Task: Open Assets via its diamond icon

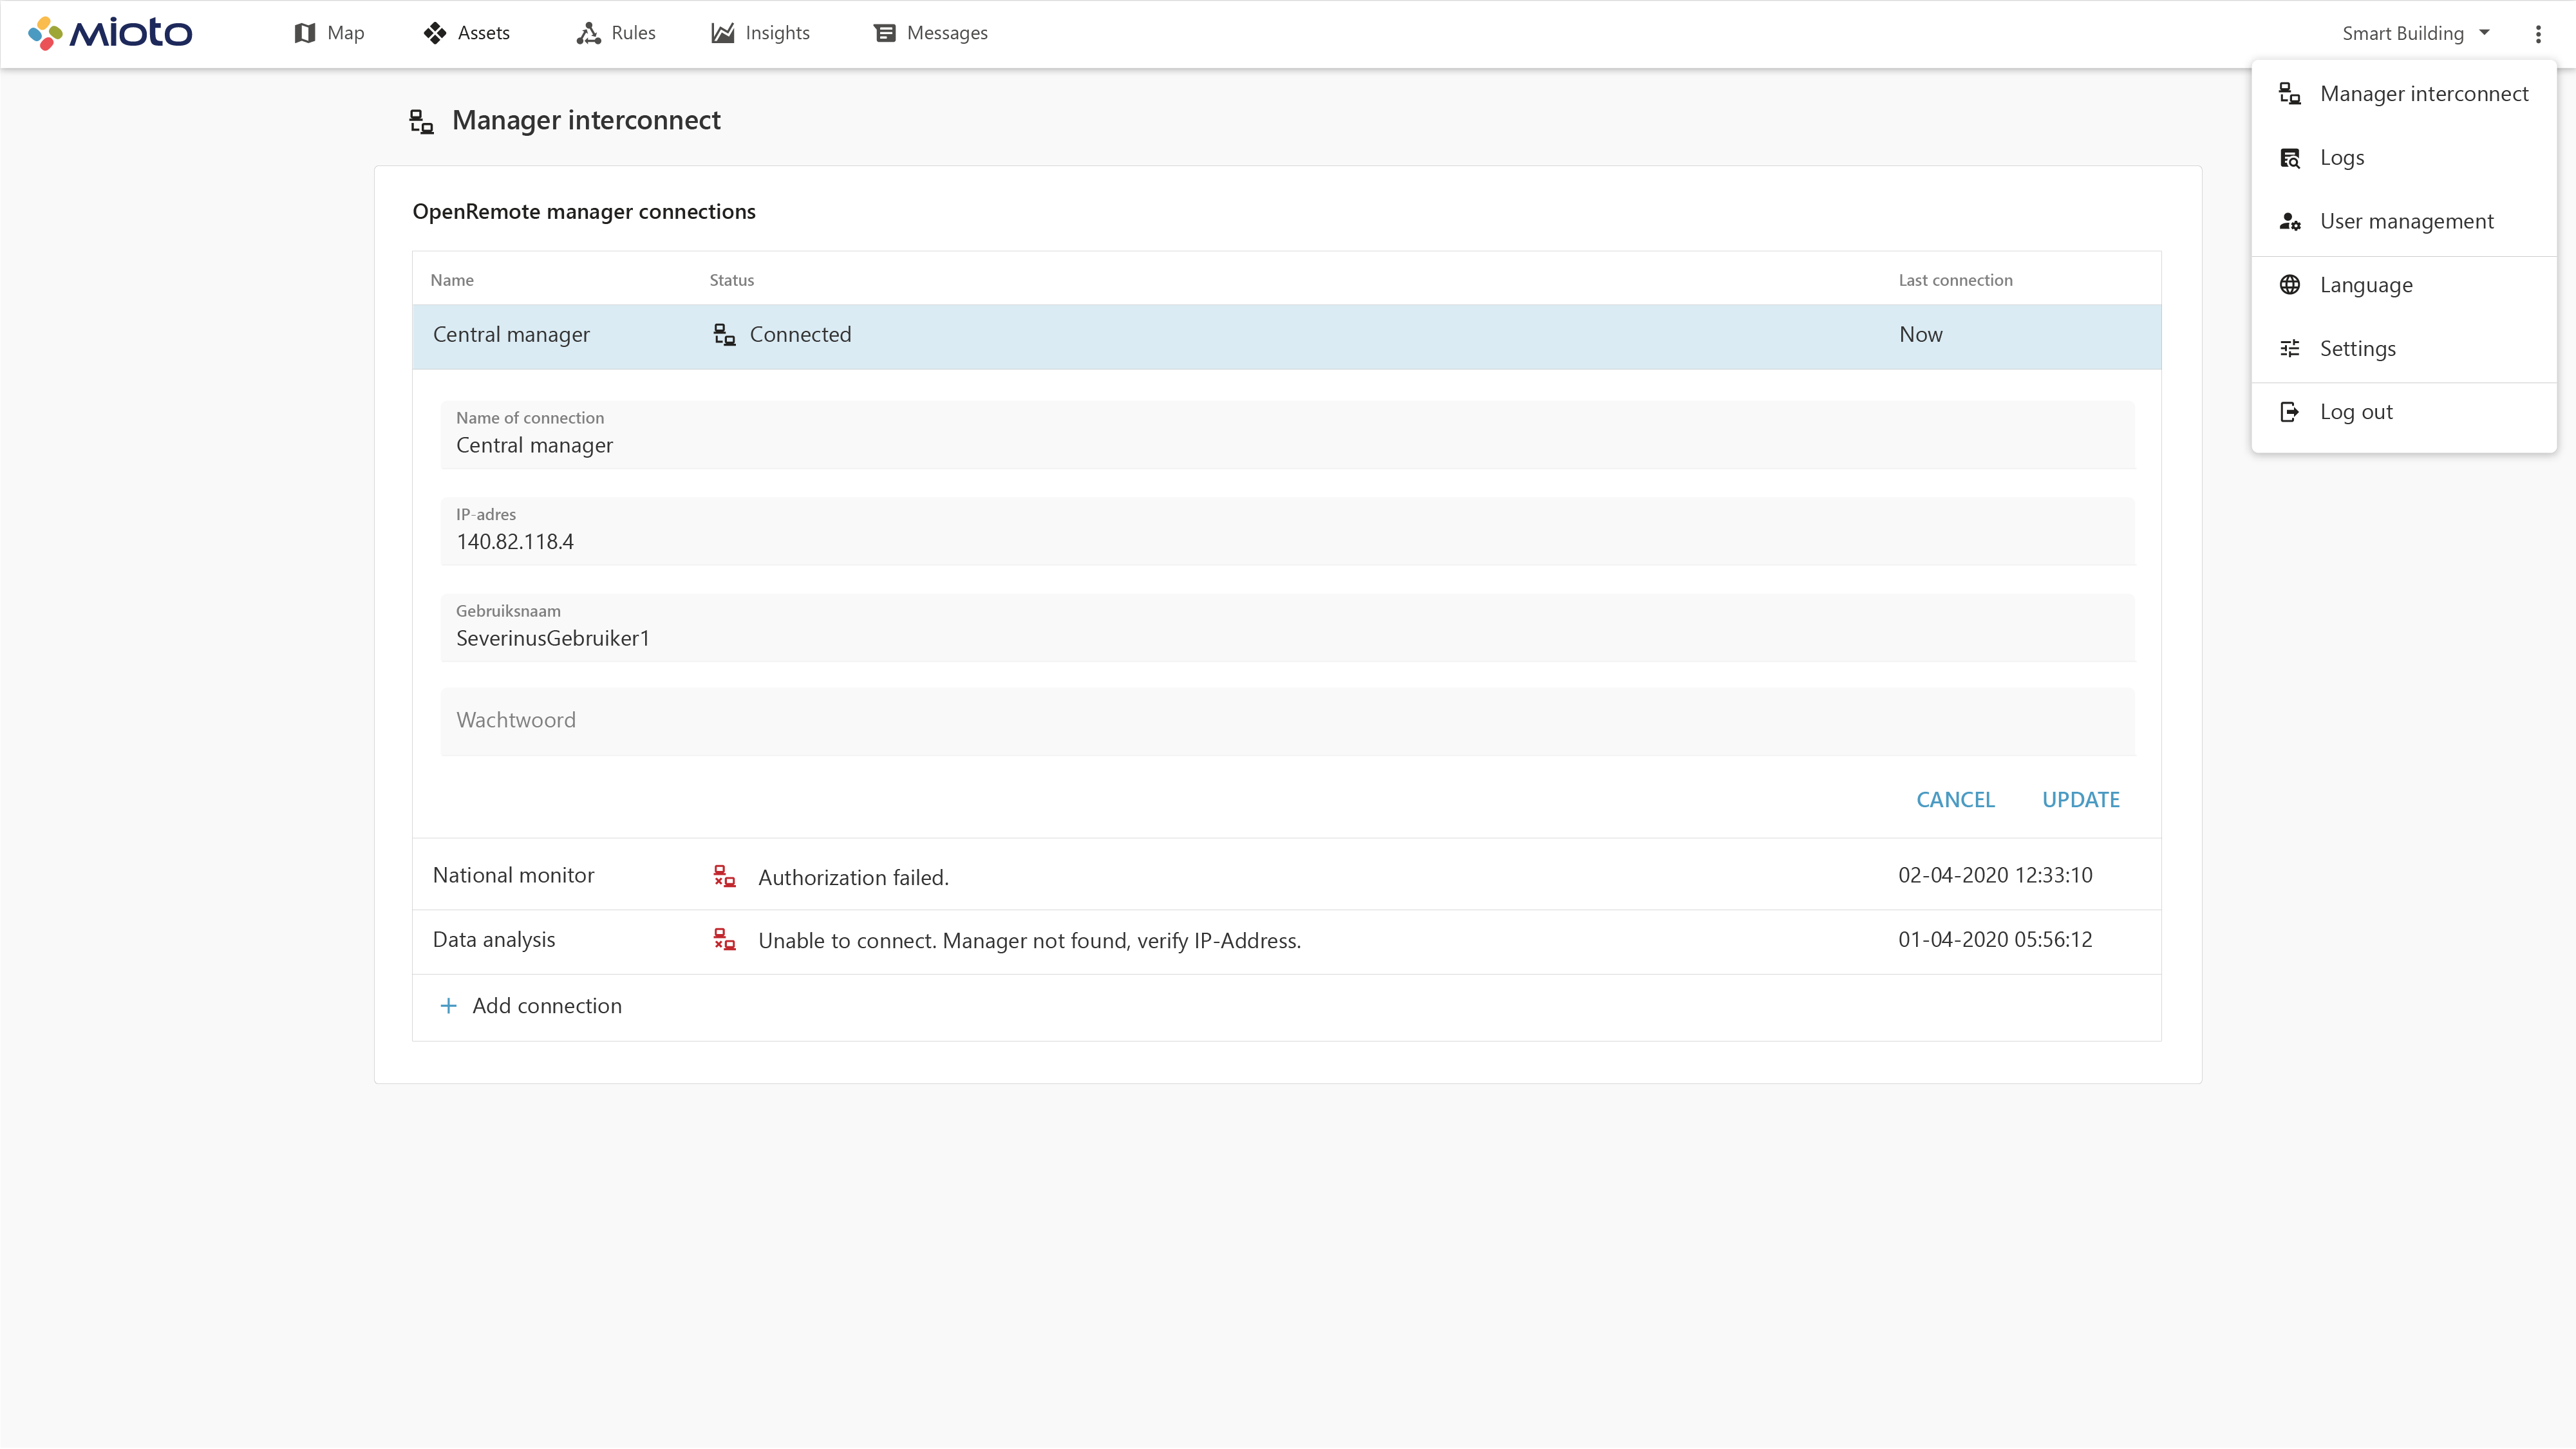Action: (x=435, y=32)
